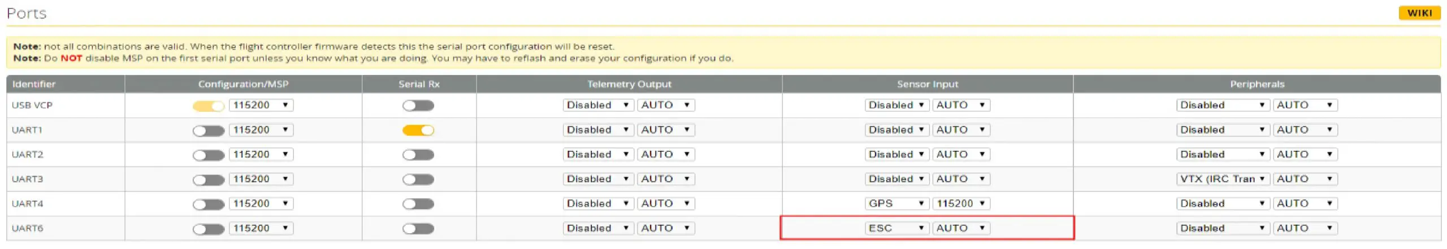Open USB VCP Telemetry Output protocol dropdown

(599, 105)
